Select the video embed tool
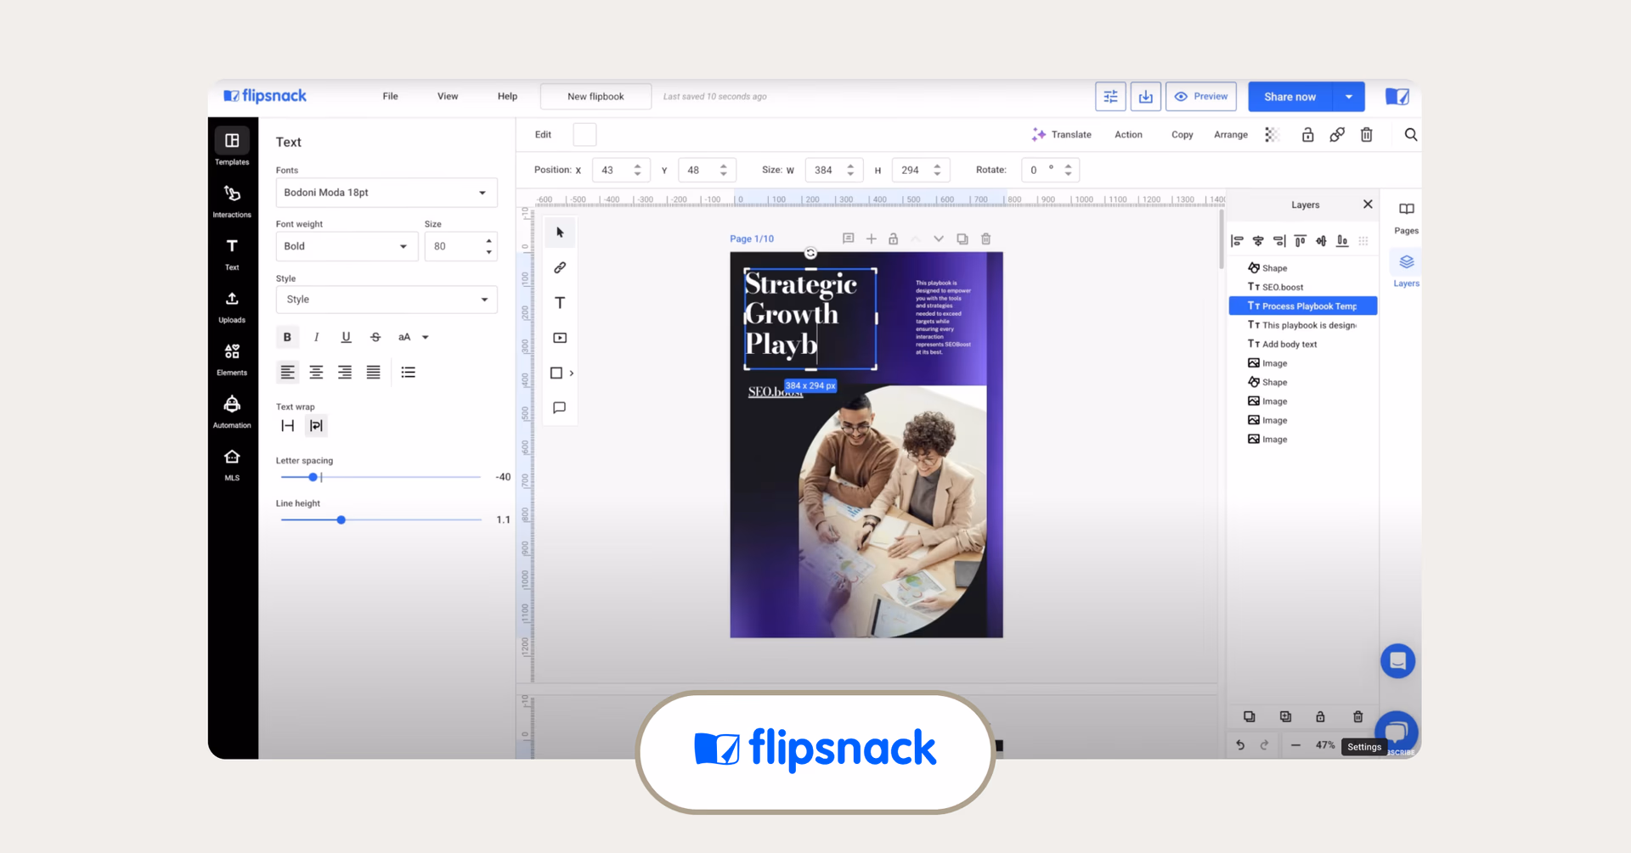Screen dimensions: 1631x853 560,338
